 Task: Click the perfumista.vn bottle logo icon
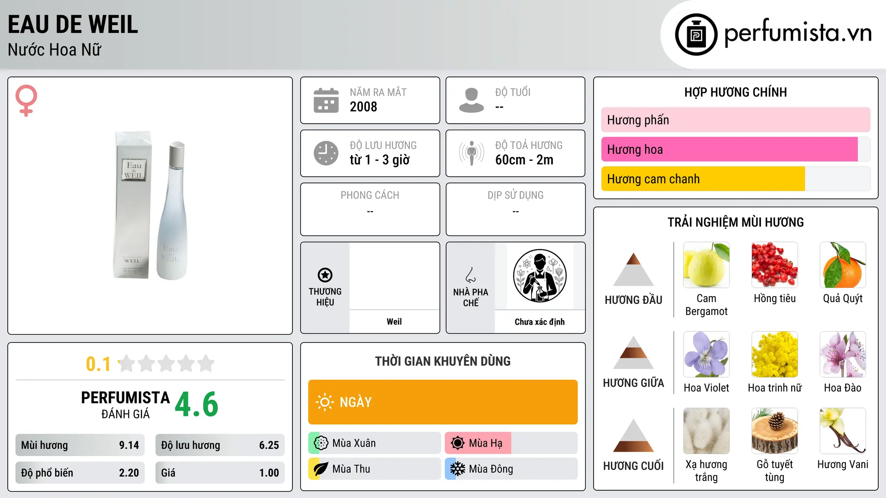coord(696,35)
